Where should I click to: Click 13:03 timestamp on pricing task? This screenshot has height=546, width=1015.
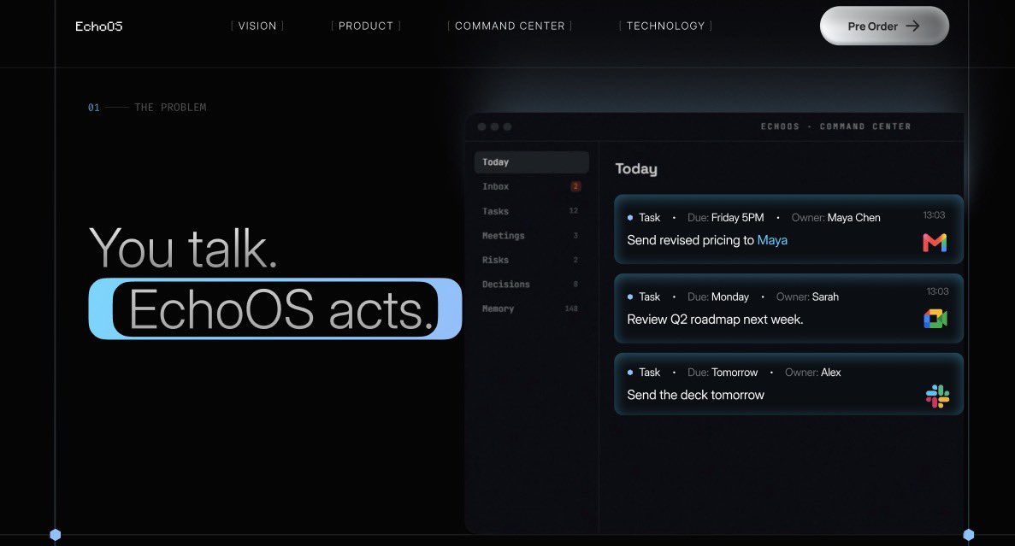(x=934, y=214)
